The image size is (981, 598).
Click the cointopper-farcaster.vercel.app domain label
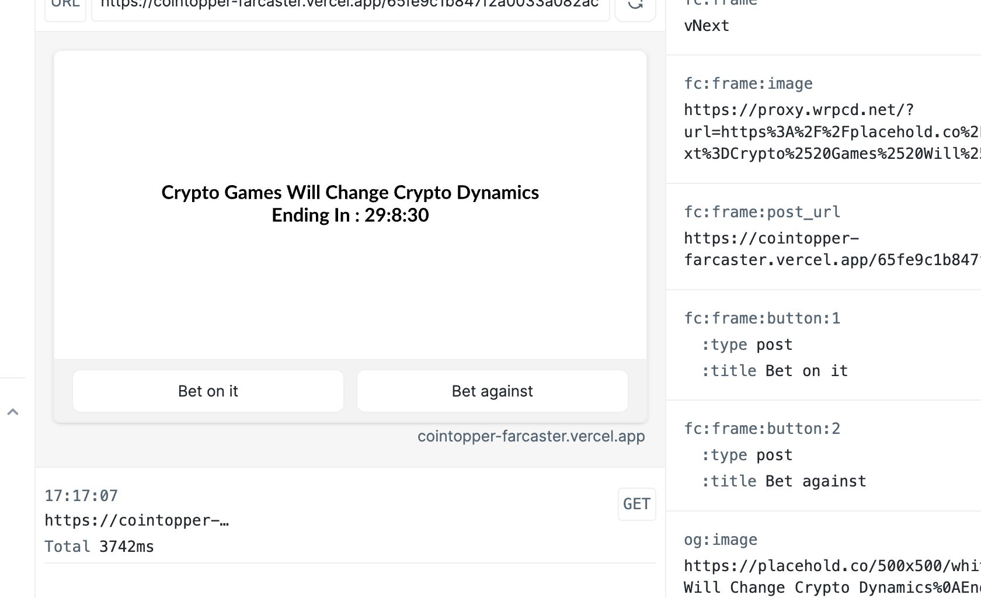tap(531, 436)
